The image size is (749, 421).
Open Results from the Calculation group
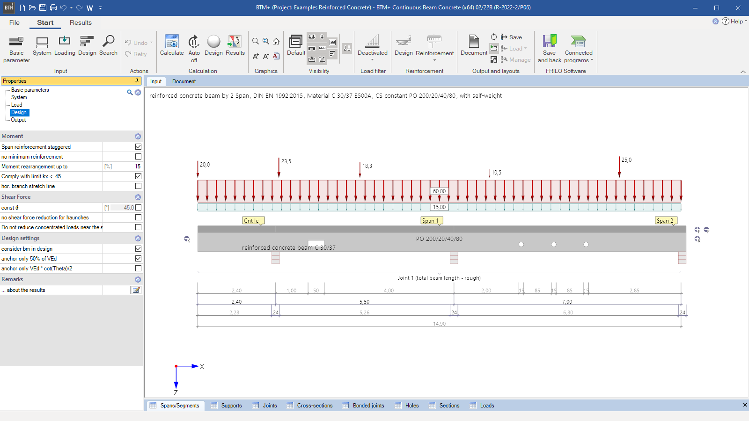coord(235,46)
